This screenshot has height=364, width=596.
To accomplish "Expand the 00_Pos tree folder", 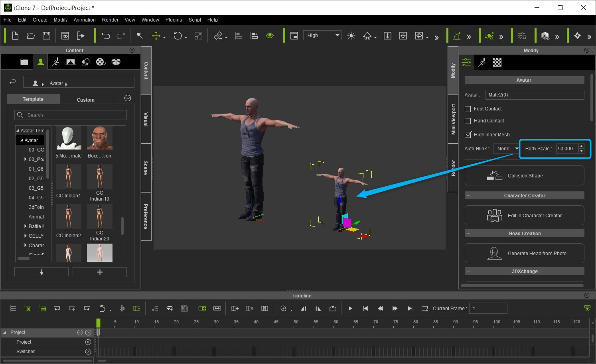I will point(26,159).
